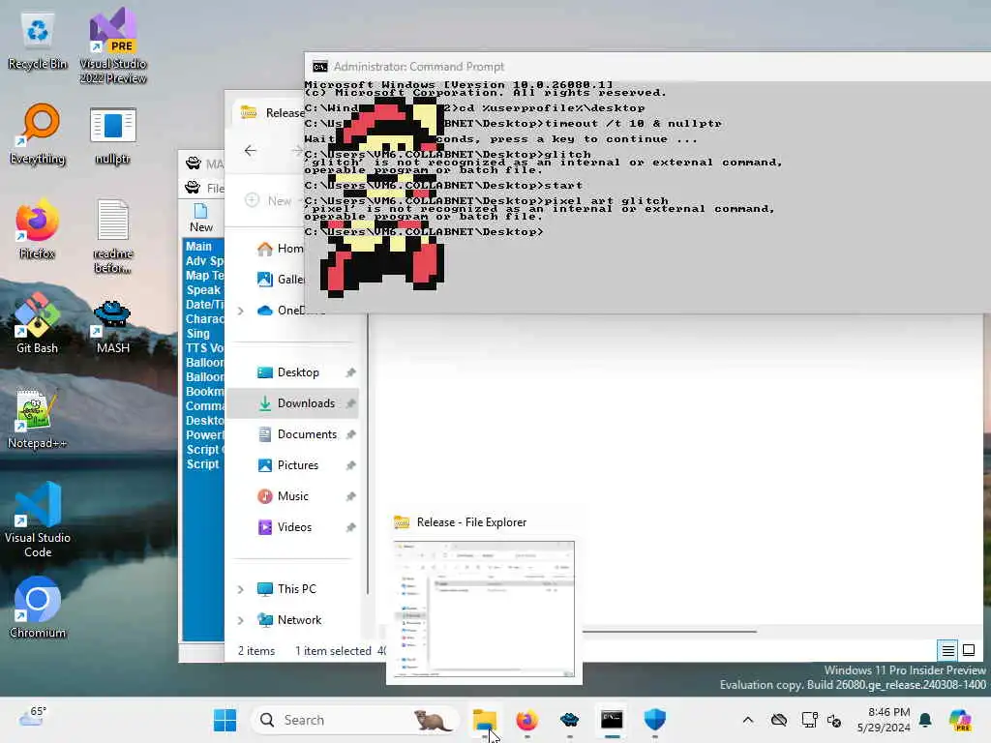Click the MASH taskbar icon
Image resolution: width=991 pixels, height=743 pixels.
pyautogui.click(x=569, y=720)
